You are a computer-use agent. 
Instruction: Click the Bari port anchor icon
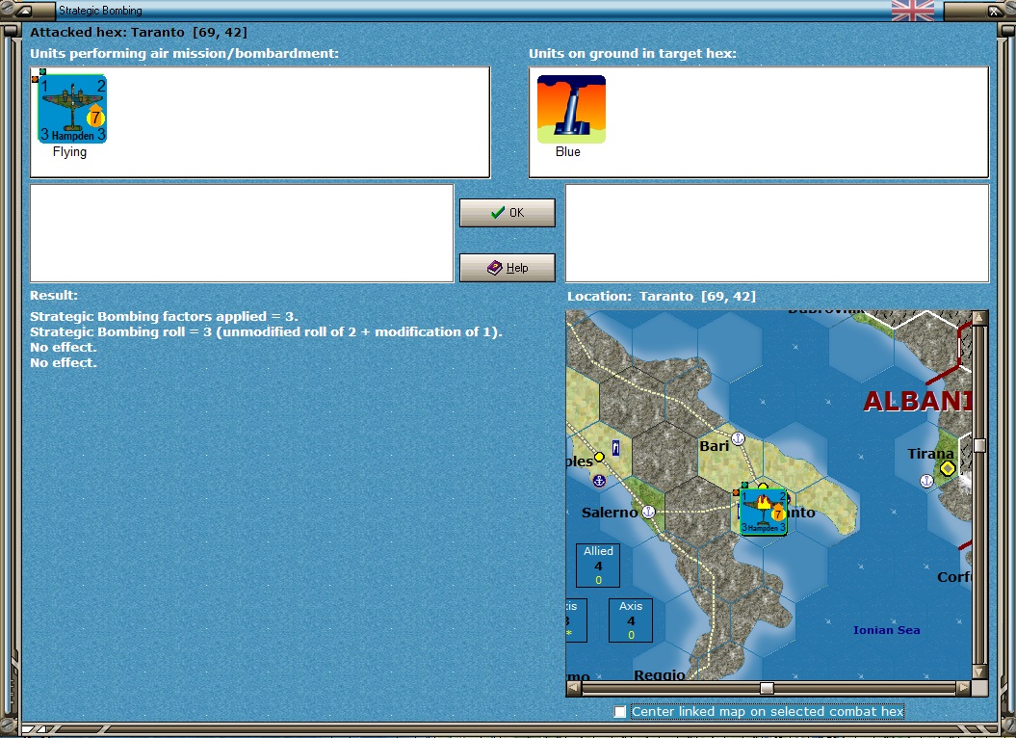[x=739, y=439]
